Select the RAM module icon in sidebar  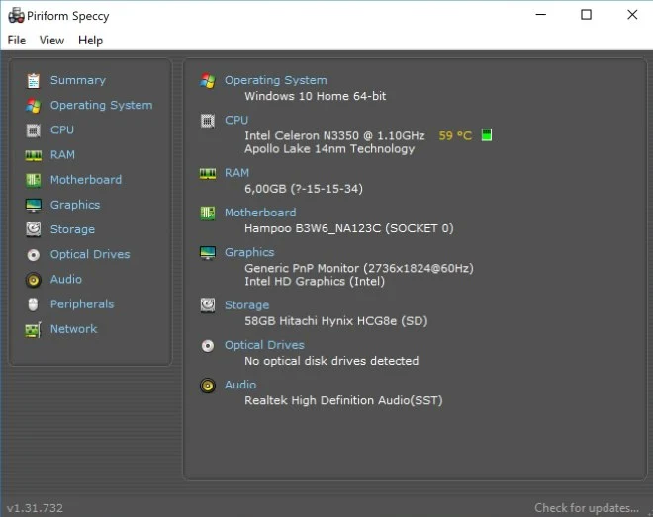(x=34, y=155)
